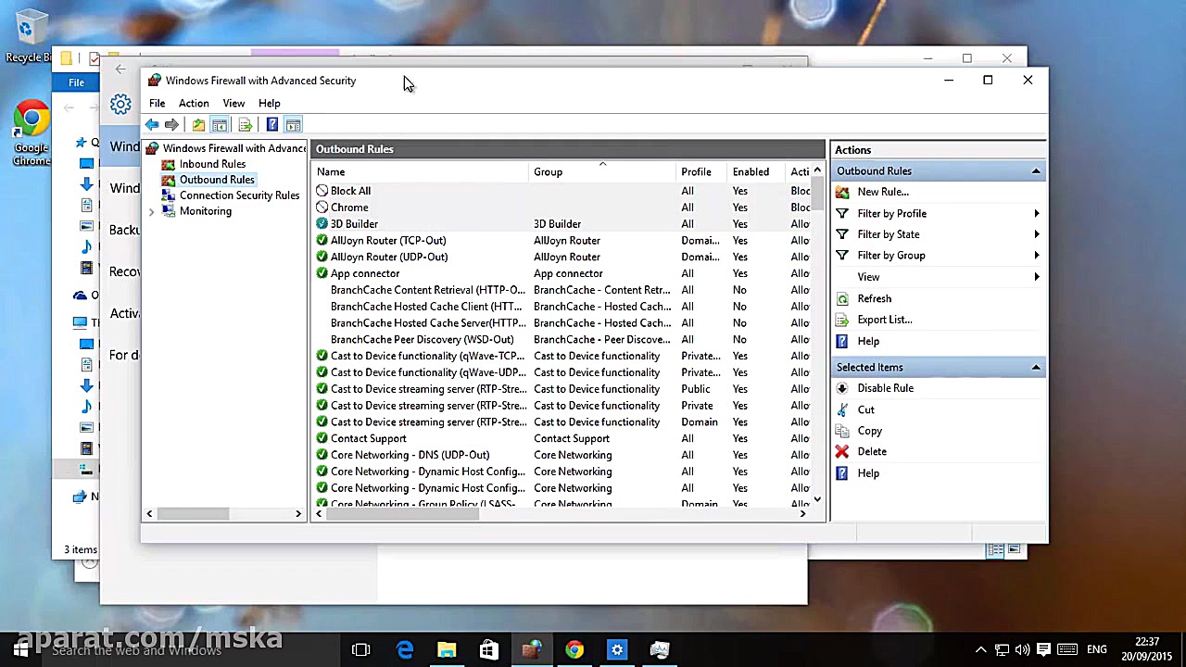Screen dimensions: 1186x667
Task: Open Help under Outbound Rules actions
Action: point(867,341)
